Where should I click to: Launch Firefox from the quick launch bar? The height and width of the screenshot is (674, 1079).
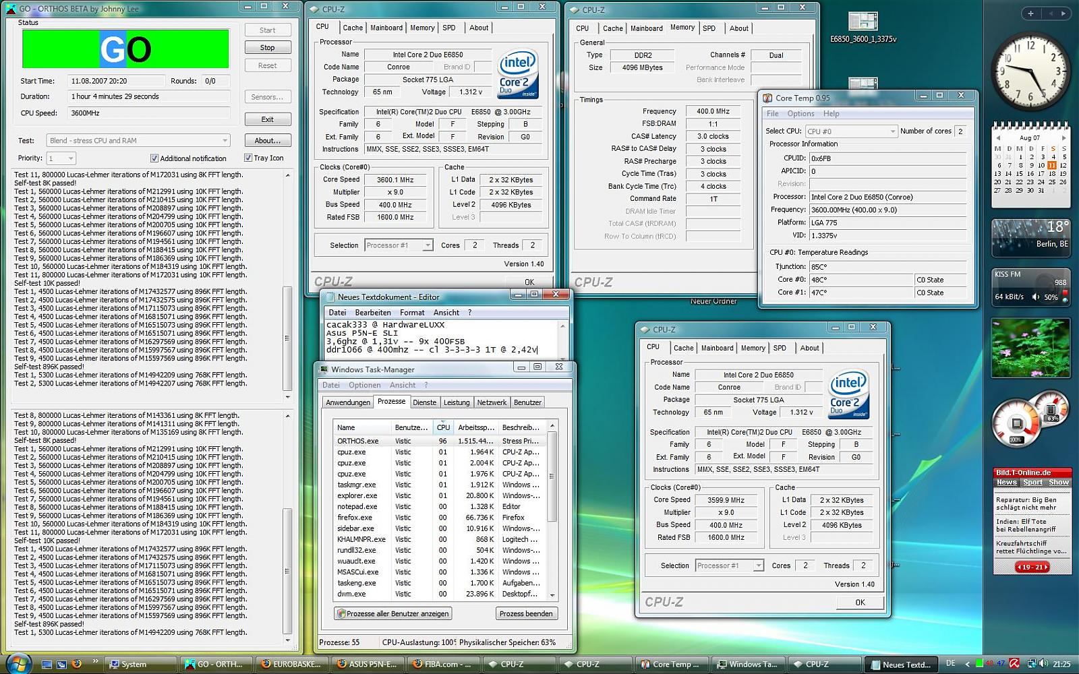[76, 664]
